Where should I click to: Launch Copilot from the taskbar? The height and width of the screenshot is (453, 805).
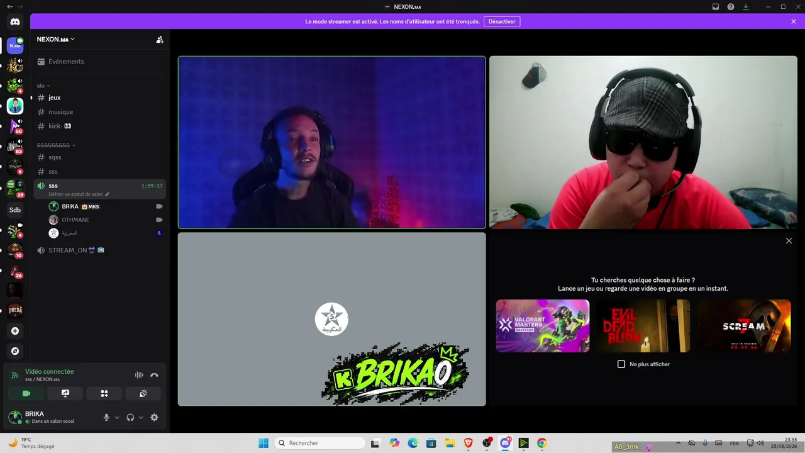click(x=394, y=443)
